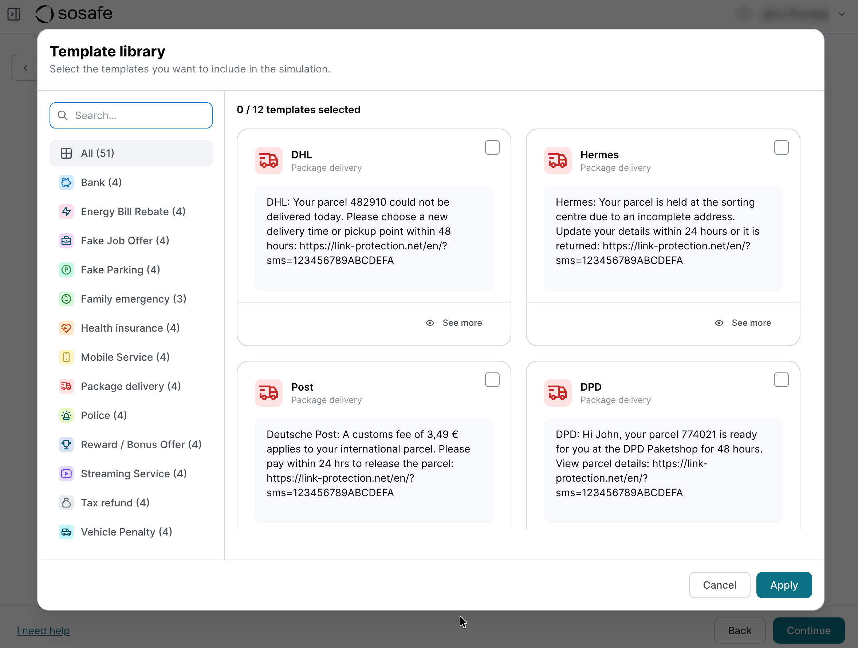Filter templates by Tax refund (4)
Viewport: 858px width, 648px height.
click(131, 503)
